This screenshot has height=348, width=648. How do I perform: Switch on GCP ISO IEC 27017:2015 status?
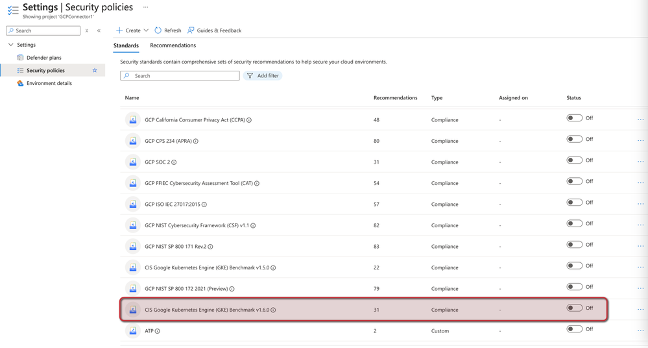pos(575,203)
